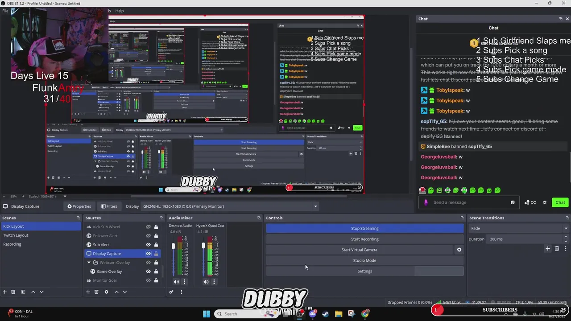Open source properties gear in Sources panel
Viewport: 571px width, 321px height.
pos(106,292)
